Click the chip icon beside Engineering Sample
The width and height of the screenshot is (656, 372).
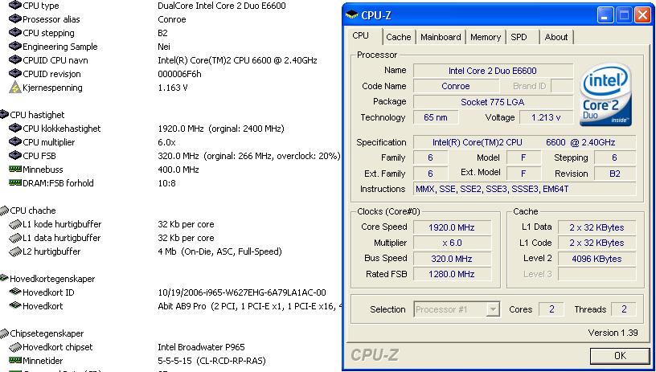point(15,47)
